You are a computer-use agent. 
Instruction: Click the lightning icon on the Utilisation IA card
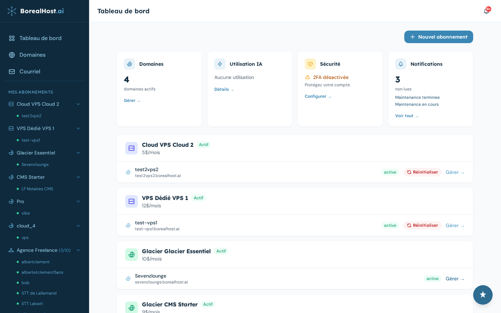[220, 64]
